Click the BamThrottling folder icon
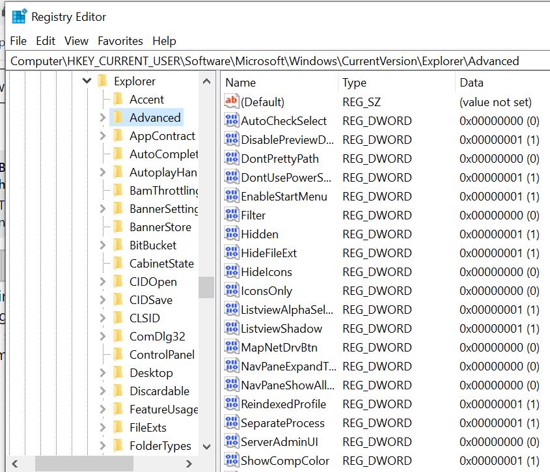This screenshot has height=472, width=550. click(x=118, y=191)
